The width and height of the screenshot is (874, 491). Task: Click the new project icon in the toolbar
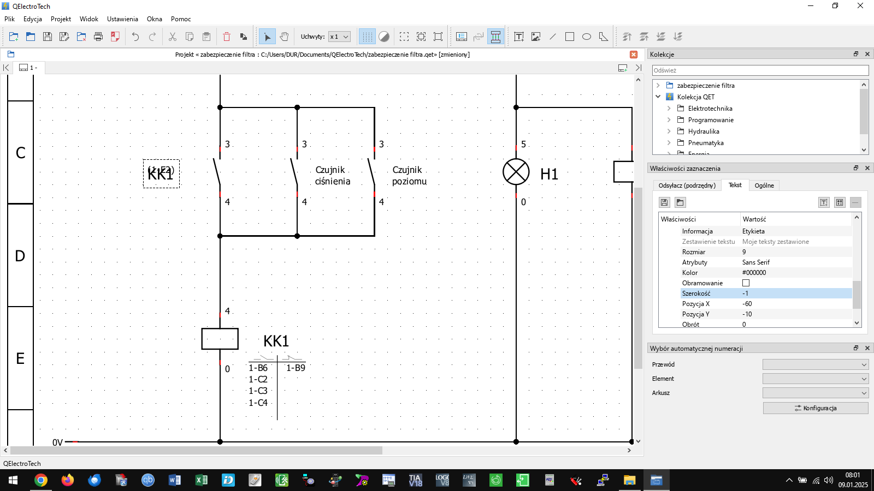14,37
